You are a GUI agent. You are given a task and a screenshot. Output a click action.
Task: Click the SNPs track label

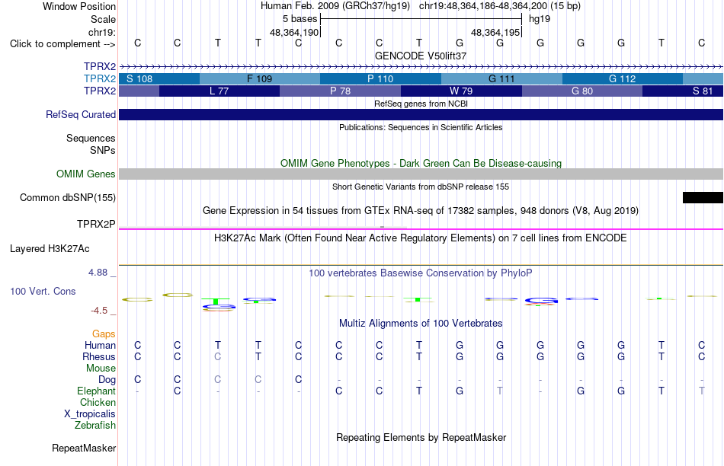pos(103,151)
